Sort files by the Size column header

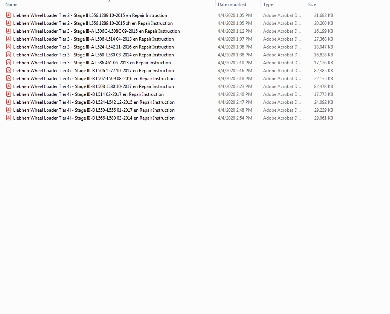click(312, 5)
